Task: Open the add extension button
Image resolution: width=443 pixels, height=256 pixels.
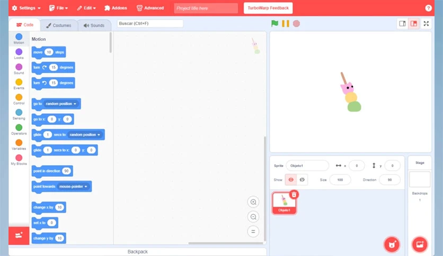Action: (19, 235)
